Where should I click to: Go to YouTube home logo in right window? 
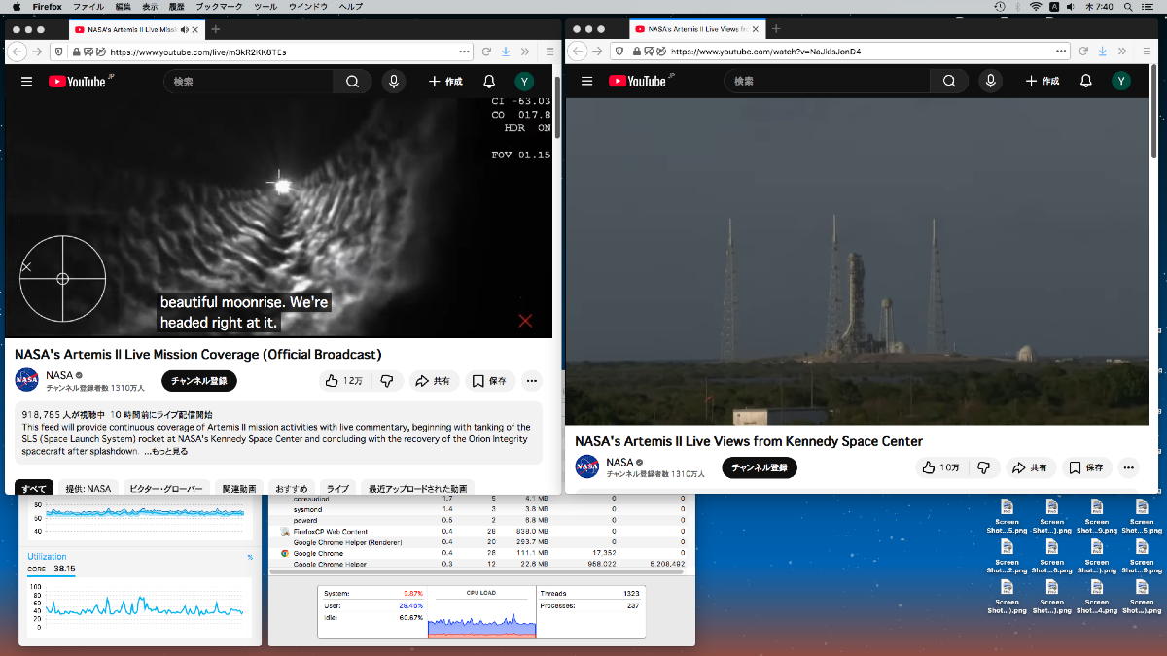coord(638,82)
